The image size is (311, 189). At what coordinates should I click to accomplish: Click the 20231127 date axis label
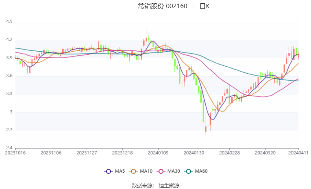[87, 153]
